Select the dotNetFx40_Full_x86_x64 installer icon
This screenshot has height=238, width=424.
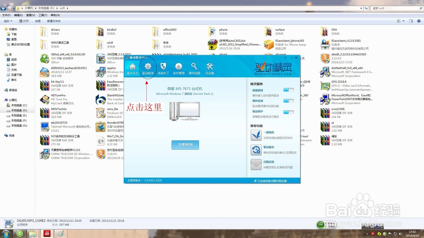tap(325, 72)
